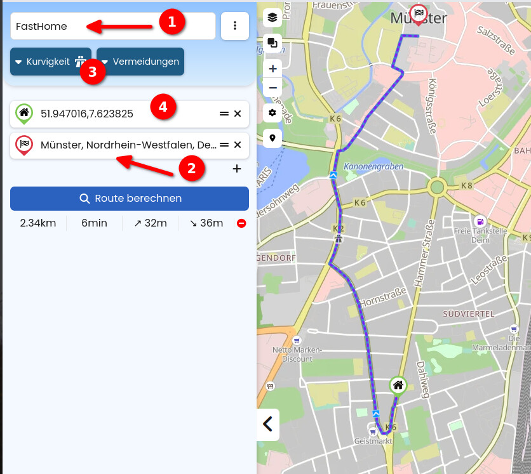Open the map overlays button
Image resolution: width=531 pixels, height=474 pixels.
[x=272, y=43]
